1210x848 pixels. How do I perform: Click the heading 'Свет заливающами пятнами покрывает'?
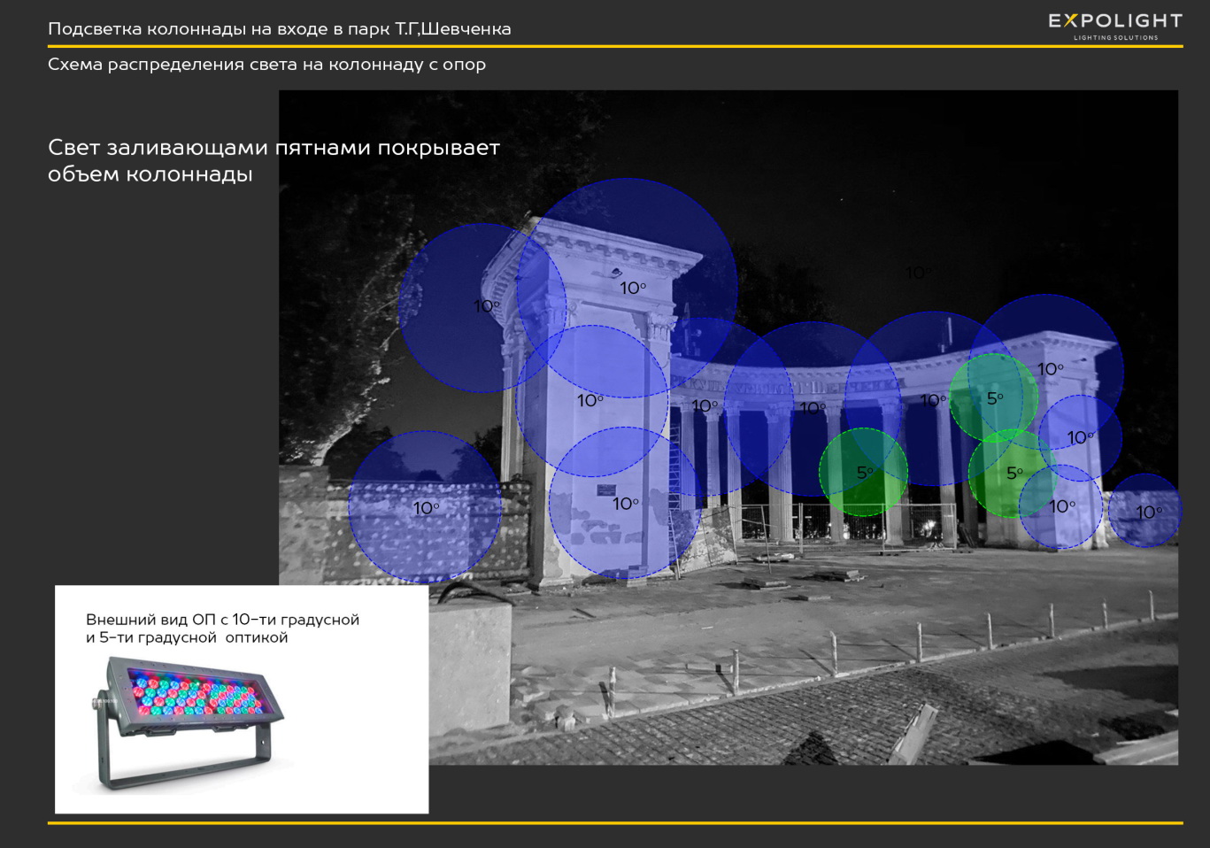(274, 148)
